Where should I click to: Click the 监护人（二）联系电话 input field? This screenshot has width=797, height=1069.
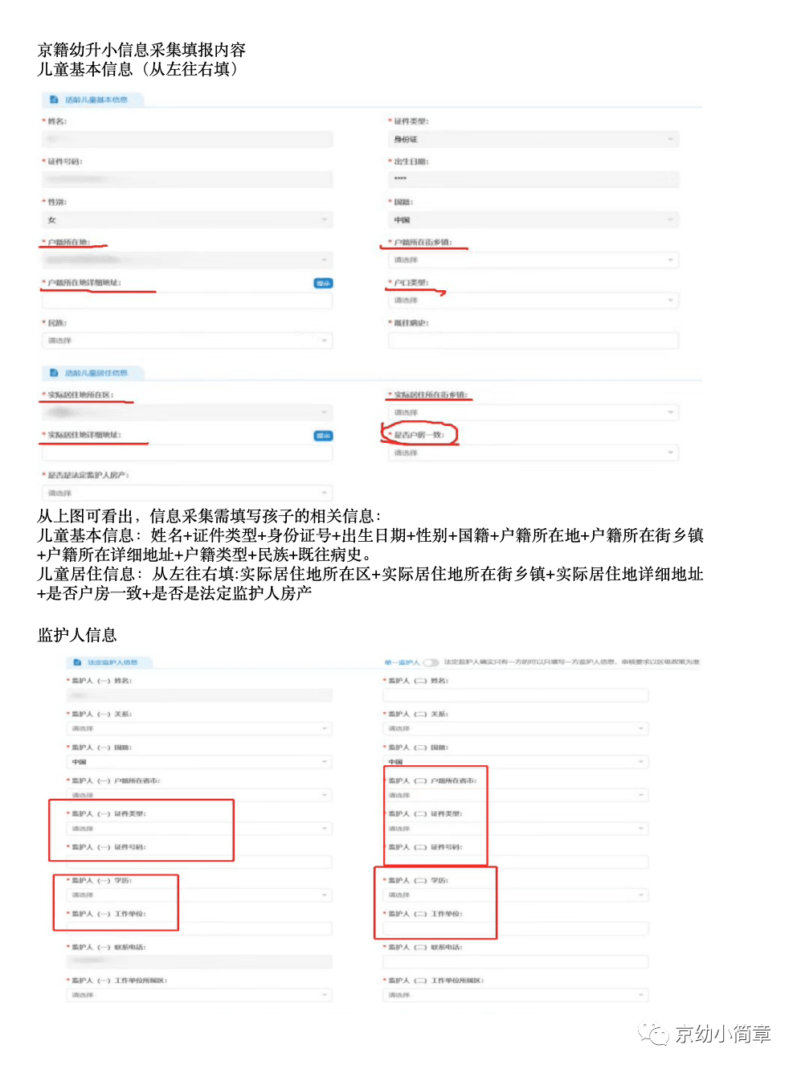[516, 962]
